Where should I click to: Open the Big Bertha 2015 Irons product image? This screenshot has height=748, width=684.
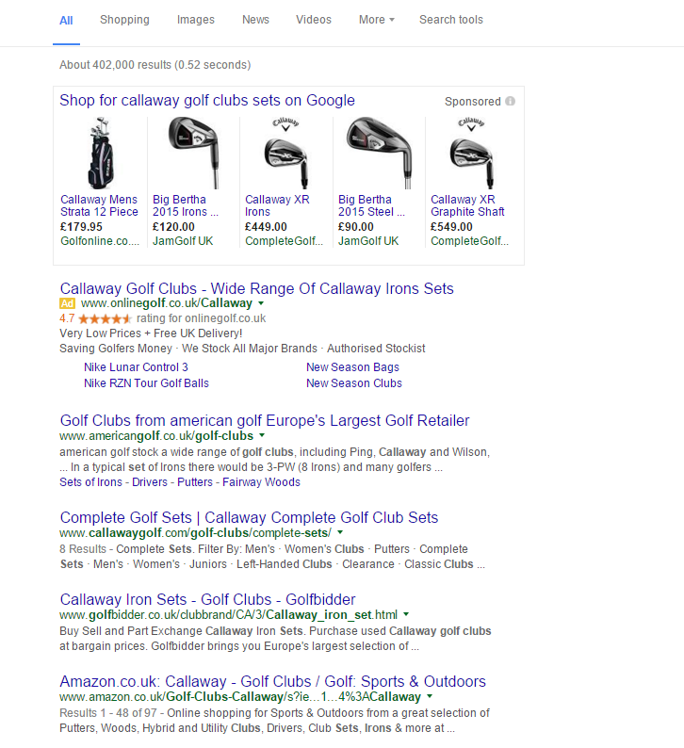[x=194, y=154]
